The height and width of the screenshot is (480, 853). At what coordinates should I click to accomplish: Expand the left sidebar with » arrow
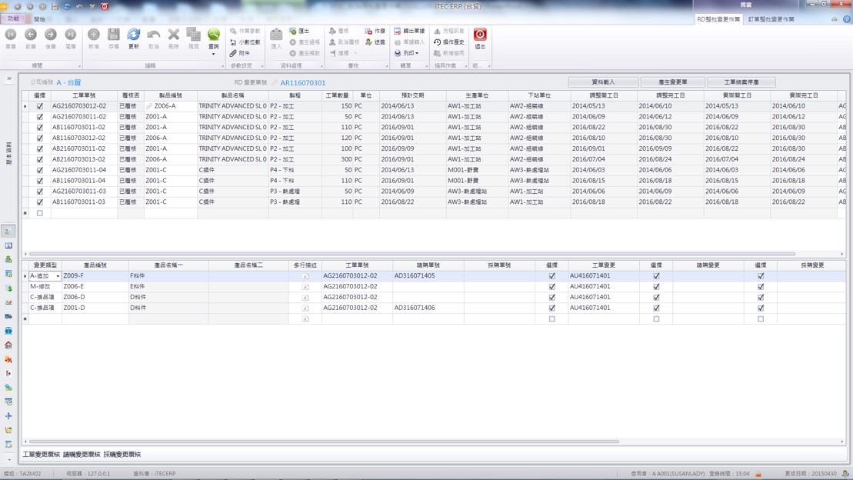(9, 78)
